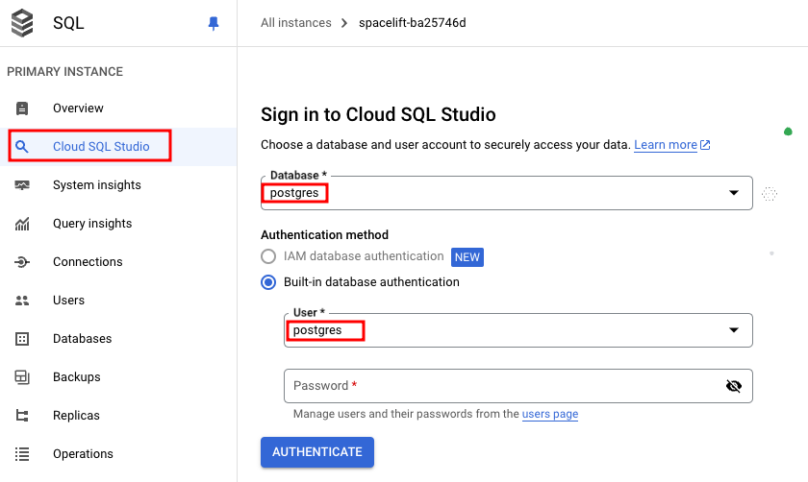This screenshot has width=808, height=482.
Task: Open the Replicas sidebar menu item
Action: tap(76, 416)
